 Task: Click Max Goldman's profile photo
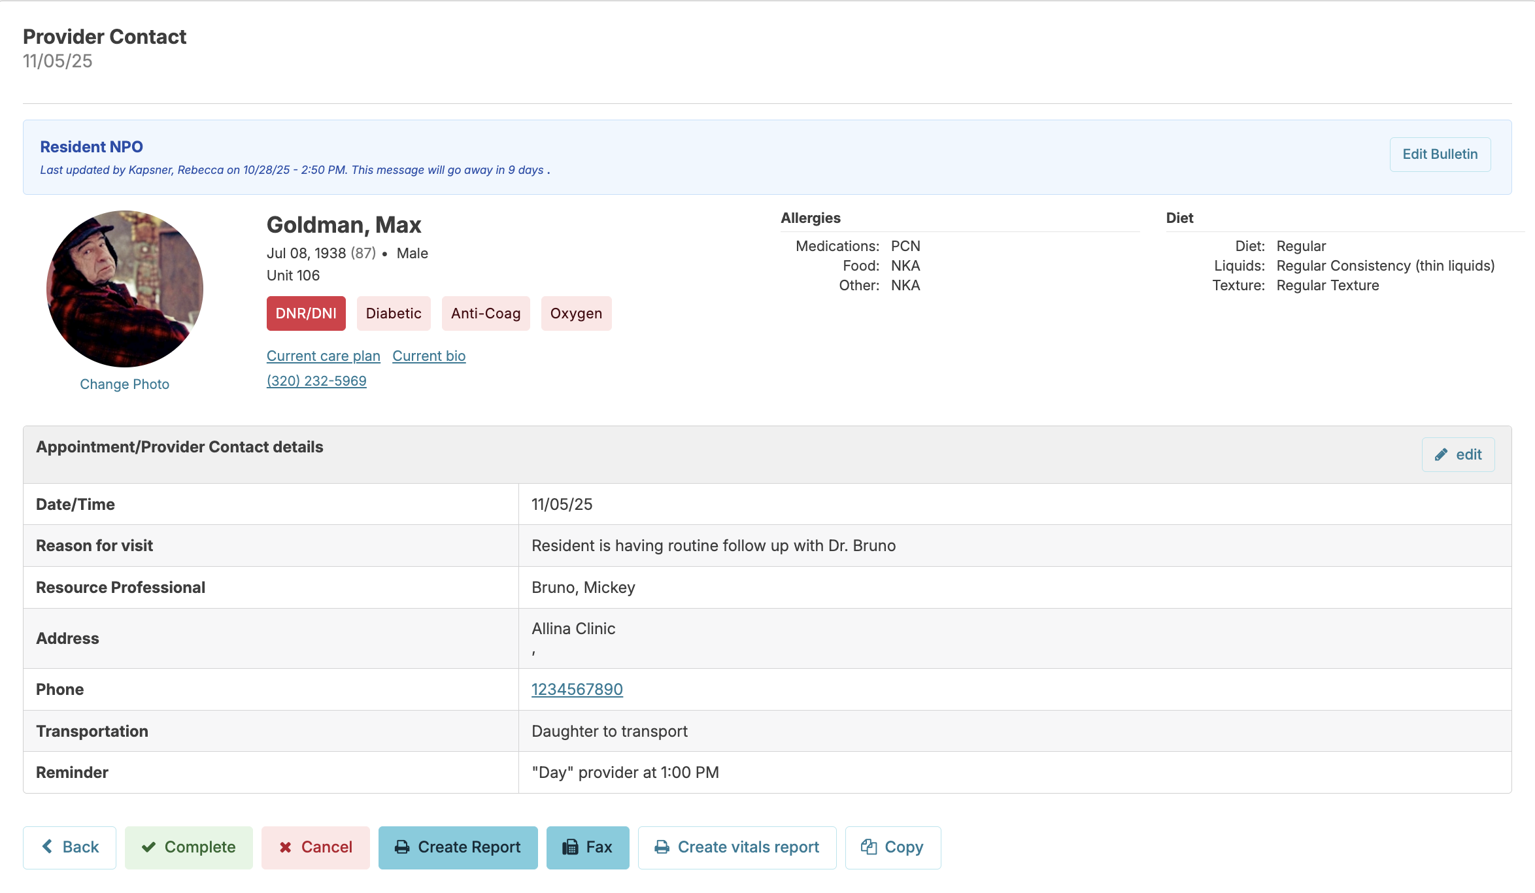tap(124, 288)
